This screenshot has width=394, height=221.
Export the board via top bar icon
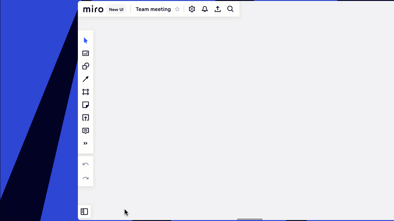218,9
